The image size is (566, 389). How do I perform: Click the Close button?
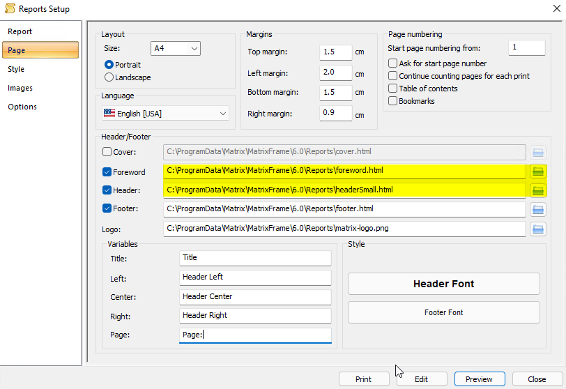pyautogui.click(x=537, y=379)
